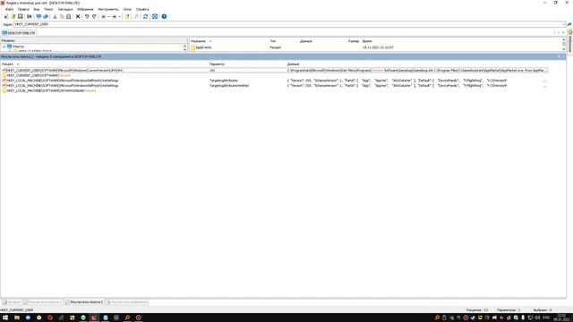Click the yellow open file toolbar icon

[x=13, y=16]
